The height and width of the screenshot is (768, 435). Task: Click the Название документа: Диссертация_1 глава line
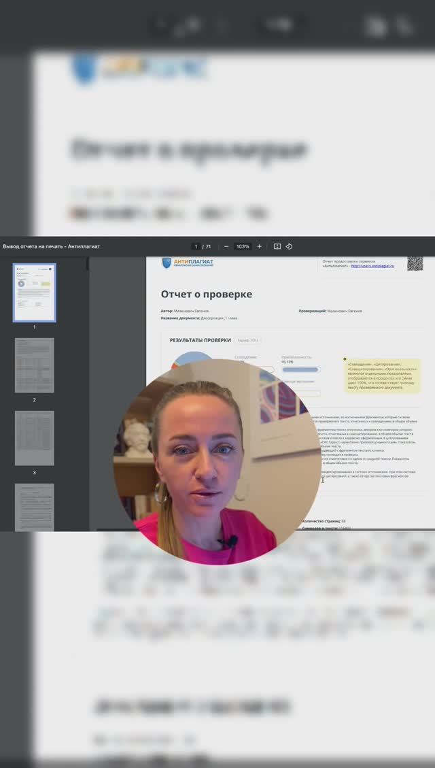(x=199, y=318)
